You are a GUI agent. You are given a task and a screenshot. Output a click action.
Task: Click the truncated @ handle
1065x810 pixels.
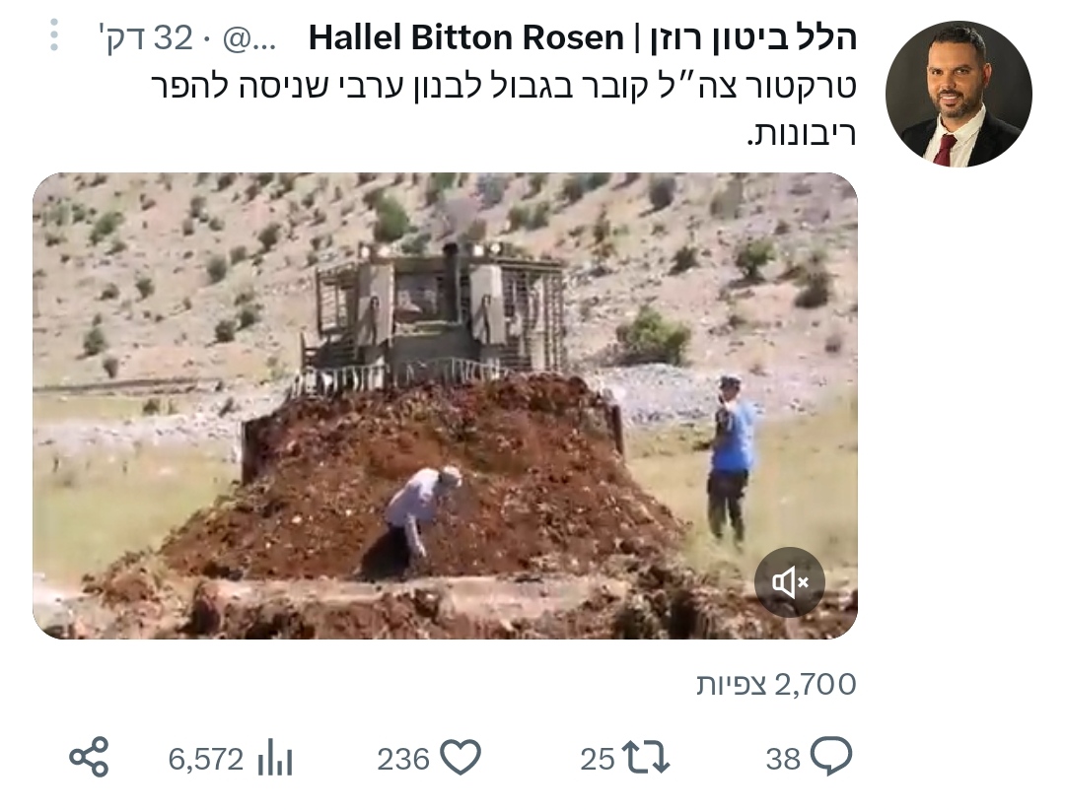249,39
